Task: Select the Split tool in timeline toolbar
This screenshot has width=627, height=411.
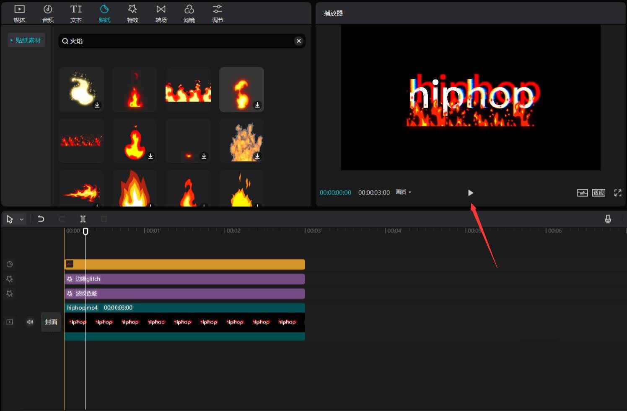Action: 83,218
